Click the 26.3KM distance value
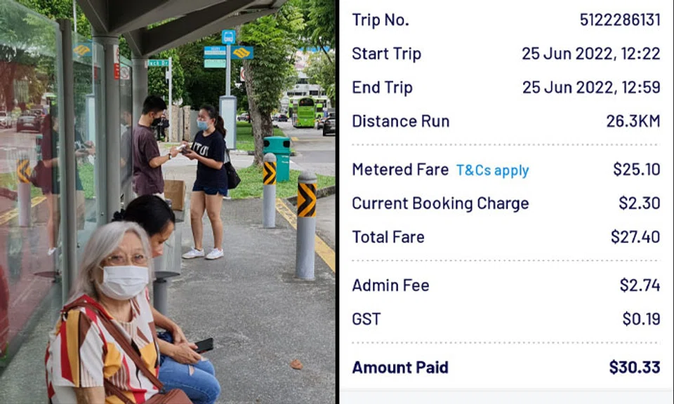 click(x=633, y=121)
